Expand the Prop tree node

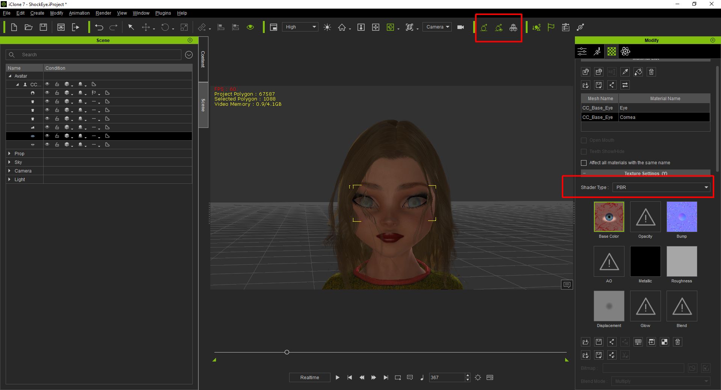[9, 153]
